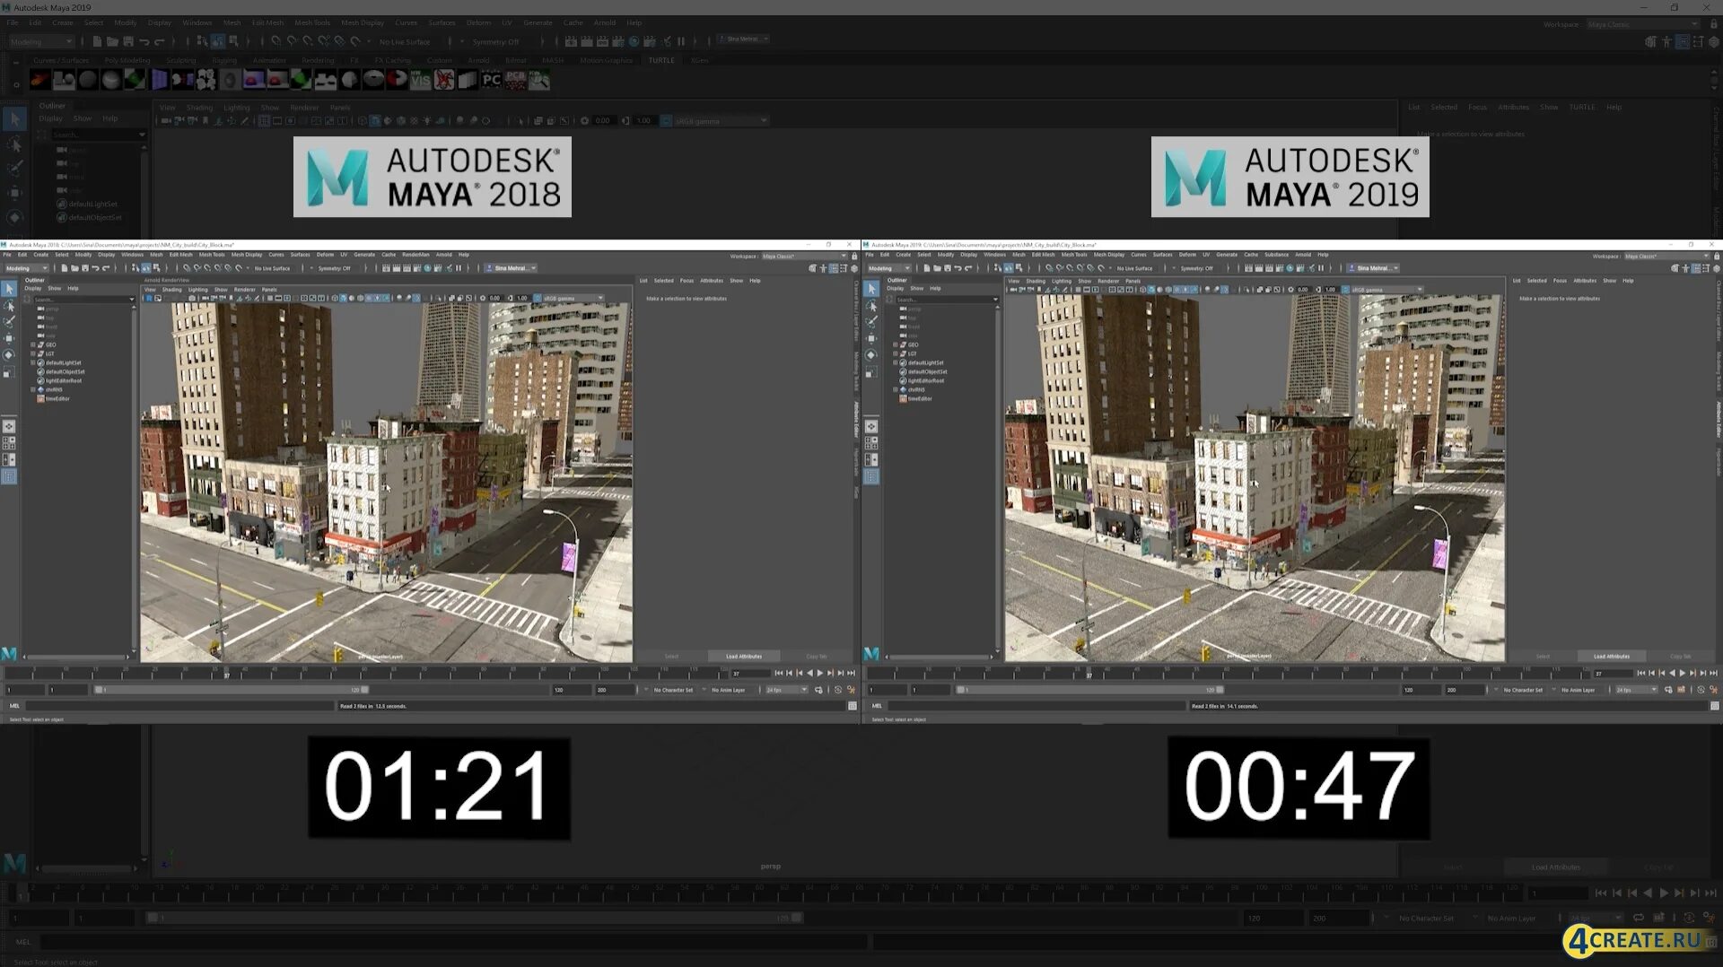1723x967 pixels.
Task: Toggle Snap to Points in Maya 2019 window
Action: click(x=1070, y=268)
